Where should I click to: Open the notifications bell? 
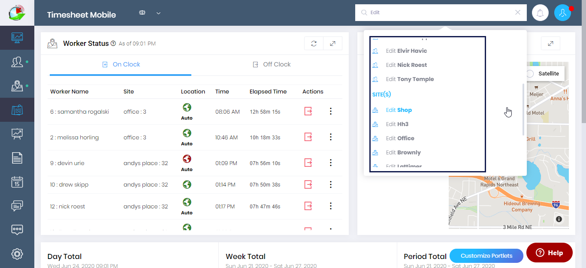[x=540, y=13]
